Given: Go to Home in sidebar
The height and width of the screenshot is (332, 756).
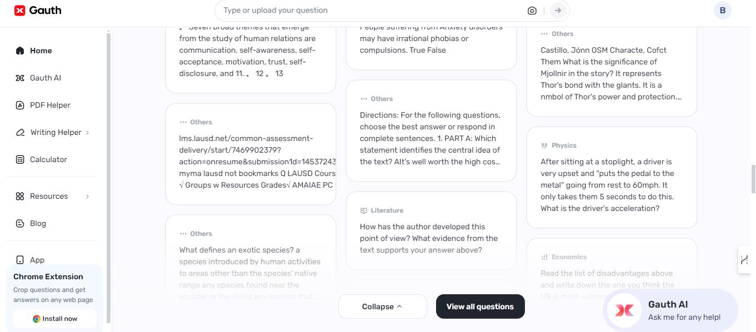Looking at the screenshot, I should (x=41, y=51).
